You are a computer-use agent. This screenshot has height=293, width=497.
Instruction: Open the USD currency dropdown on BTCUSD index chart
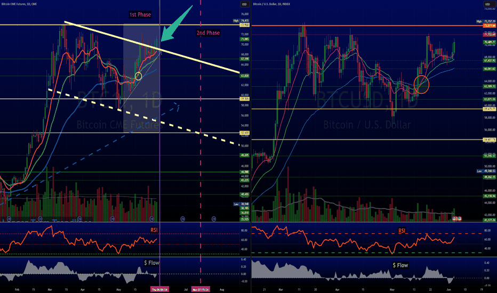click(487, 4)
